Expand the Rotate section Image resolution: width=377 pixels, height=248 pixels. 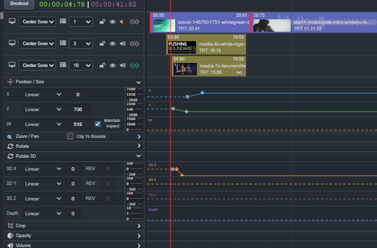[139, 146]
